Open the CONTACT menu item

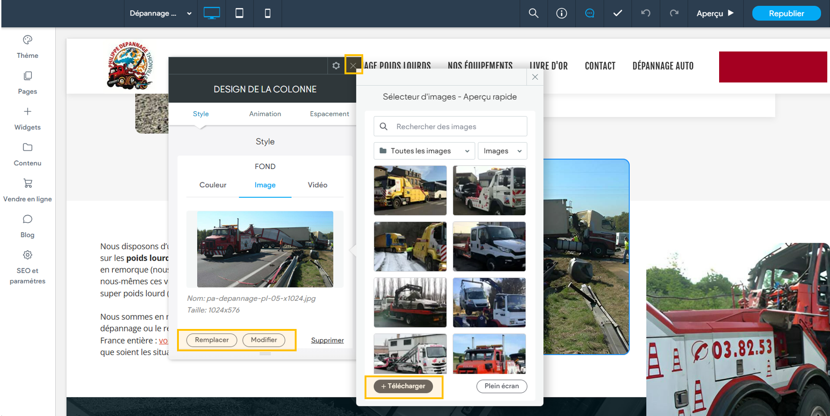click(x=600, y=66)
